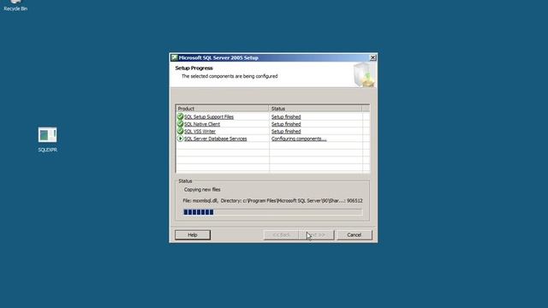548x308 pixels.
Task: Click the disabled Next button
Action: [x=318, y=235]
